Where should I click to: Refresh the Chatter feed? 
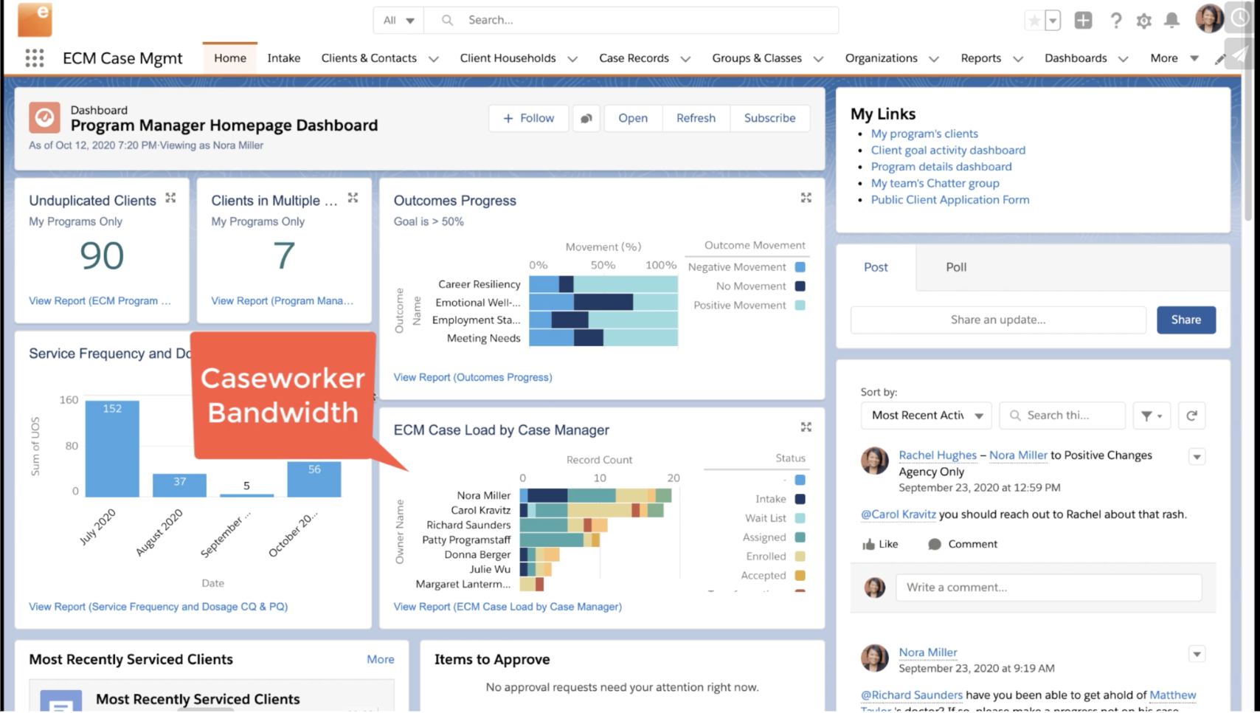1191,416
